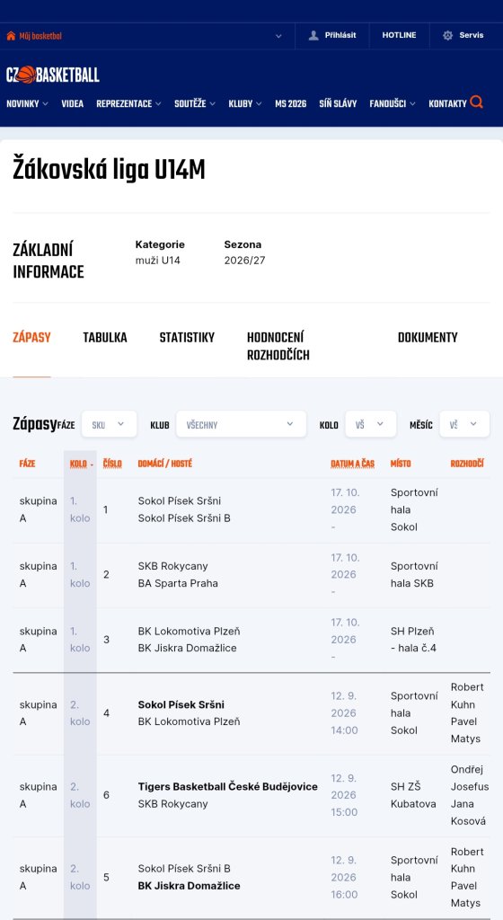The width and height of the screenshot is (503, 920).
Task: Switch to the Statistiky tab
Action: [187, 338]
